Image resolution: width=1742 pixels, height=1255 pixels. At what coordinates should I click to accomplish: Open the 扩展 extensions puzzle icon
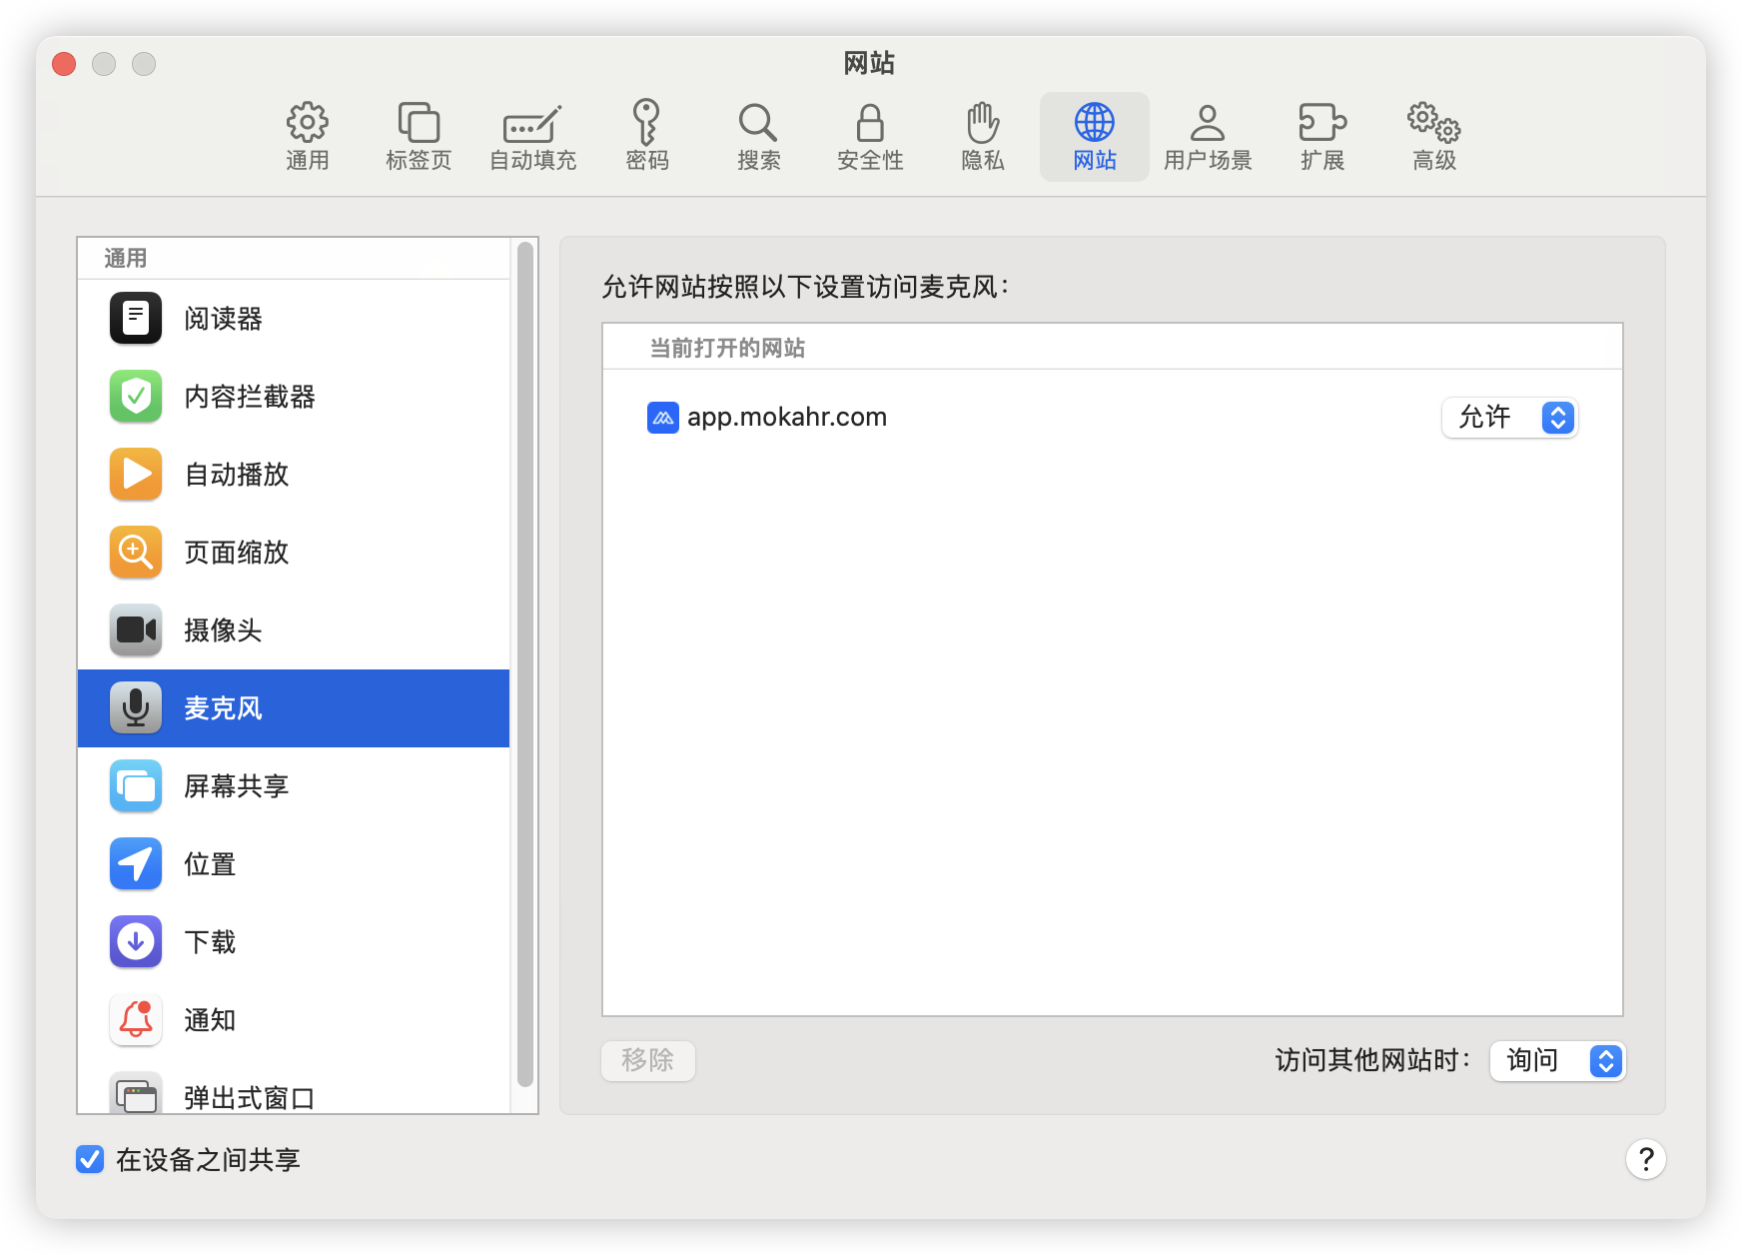(1321, 136)
